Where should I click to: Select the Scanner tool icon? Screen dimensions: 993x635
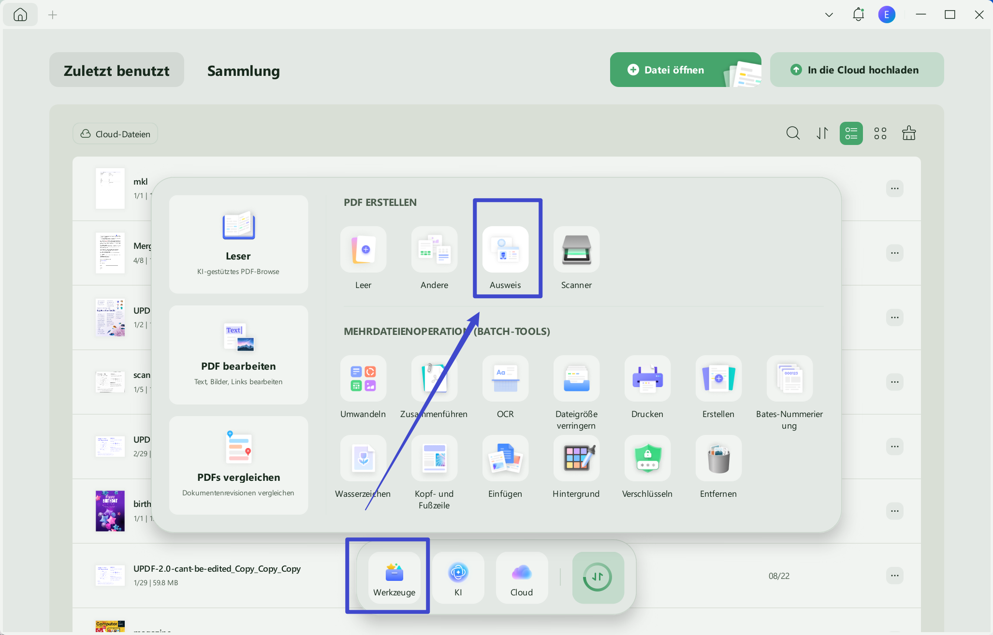point(576,249)
